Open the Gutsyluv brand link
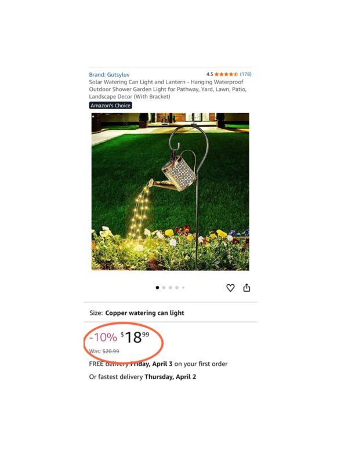348x464 pixels. coord(109,75)
